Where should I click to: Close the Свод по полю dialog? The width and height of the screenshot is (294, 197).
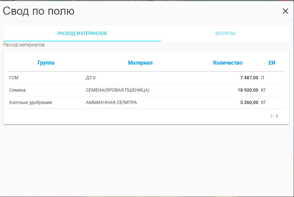[285, 11]
